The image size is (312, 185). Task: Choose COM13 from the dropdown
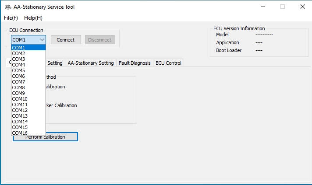(x=28, y=116)
